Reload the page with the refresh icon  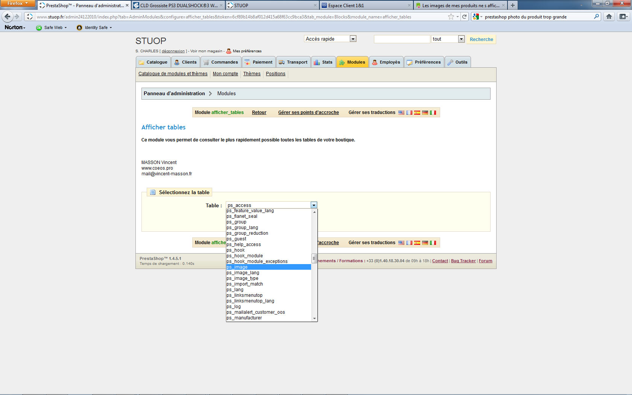point(465,17)
